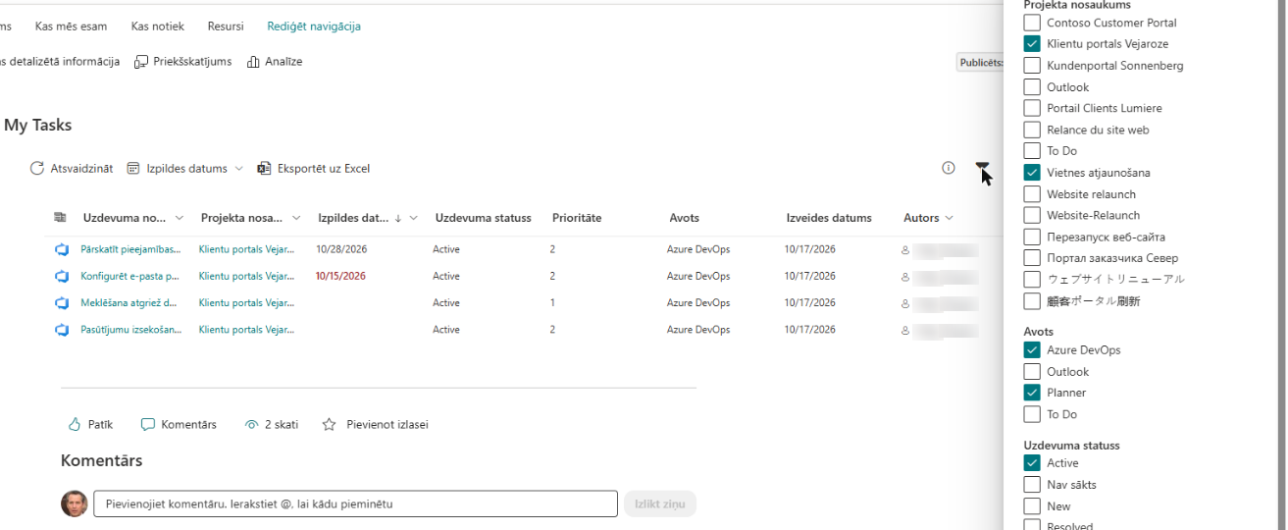Viewport: 1288px width, 530px height.
Task: Click the eye icon beside 2 skati
Action: (x=252, y=425)
